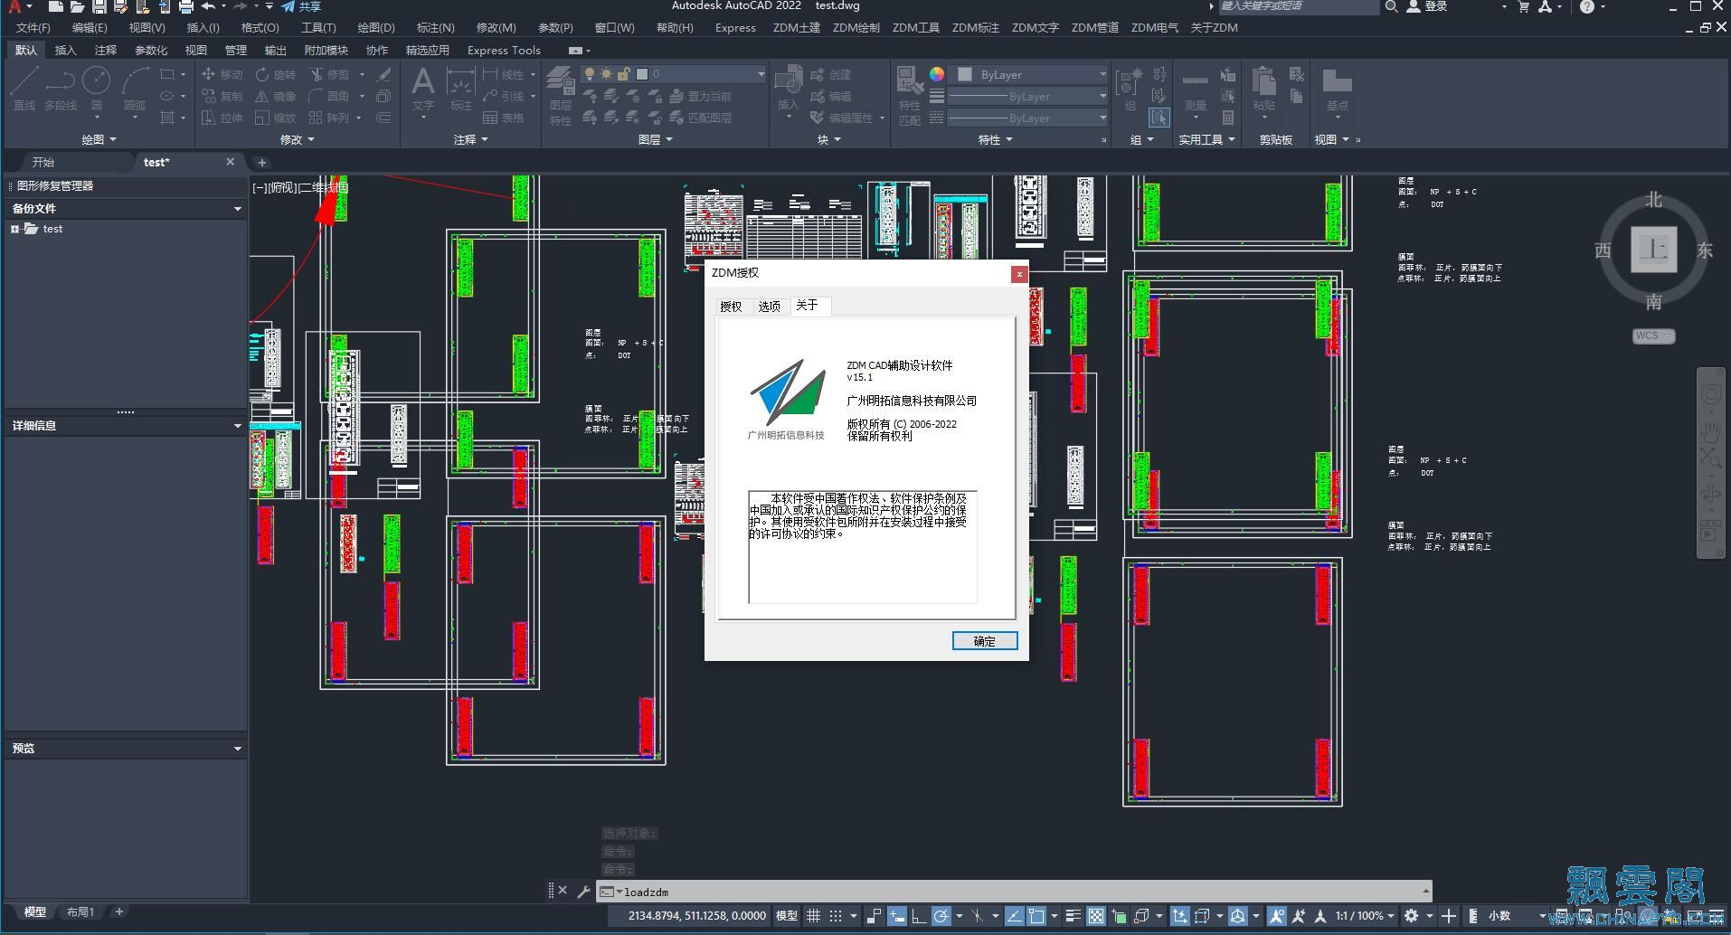This screenshot has height=935, width=1731.
Task: Toggle polar tracking in status bar
Action: click(x=941, y=916)
